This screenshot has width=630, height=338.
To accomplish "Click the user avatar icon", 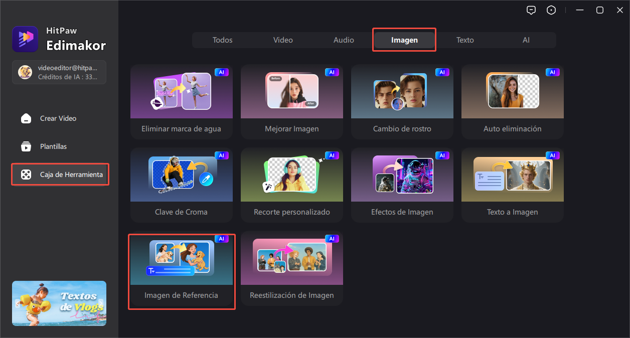I will click(25, 72).
